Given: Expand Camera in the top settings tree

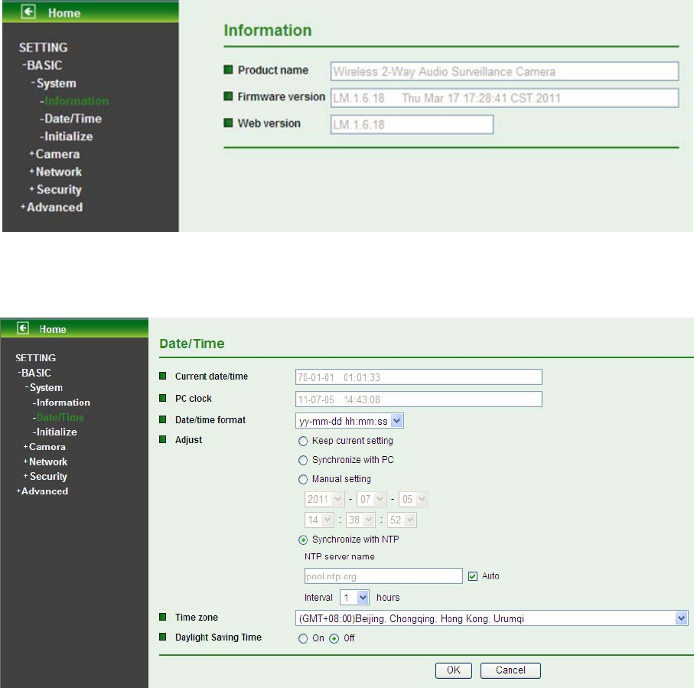Looking at the screenshot, I should click(x=57, y=154).
